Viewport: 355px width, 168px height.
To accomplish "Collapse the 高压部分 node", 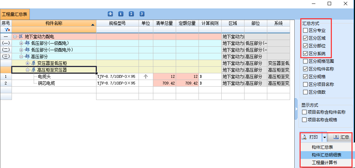I will 21,56.
